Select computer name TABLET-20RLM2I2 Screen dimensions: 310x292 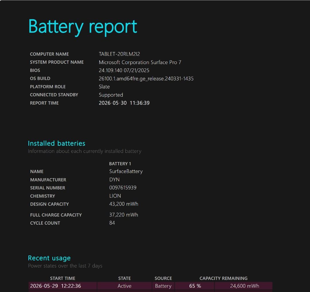(119, 54)
